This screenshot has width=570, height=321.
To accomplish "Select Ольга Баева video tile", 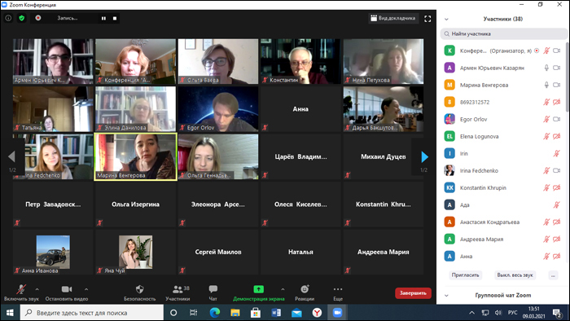I will 218,61.
